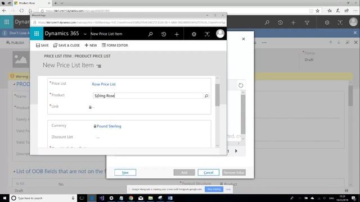Click the scroll-down arrow of the popup form
Image resolution: width=360 pixels, height=202 pixels.
pyautogui.click(x=218, y=146)
